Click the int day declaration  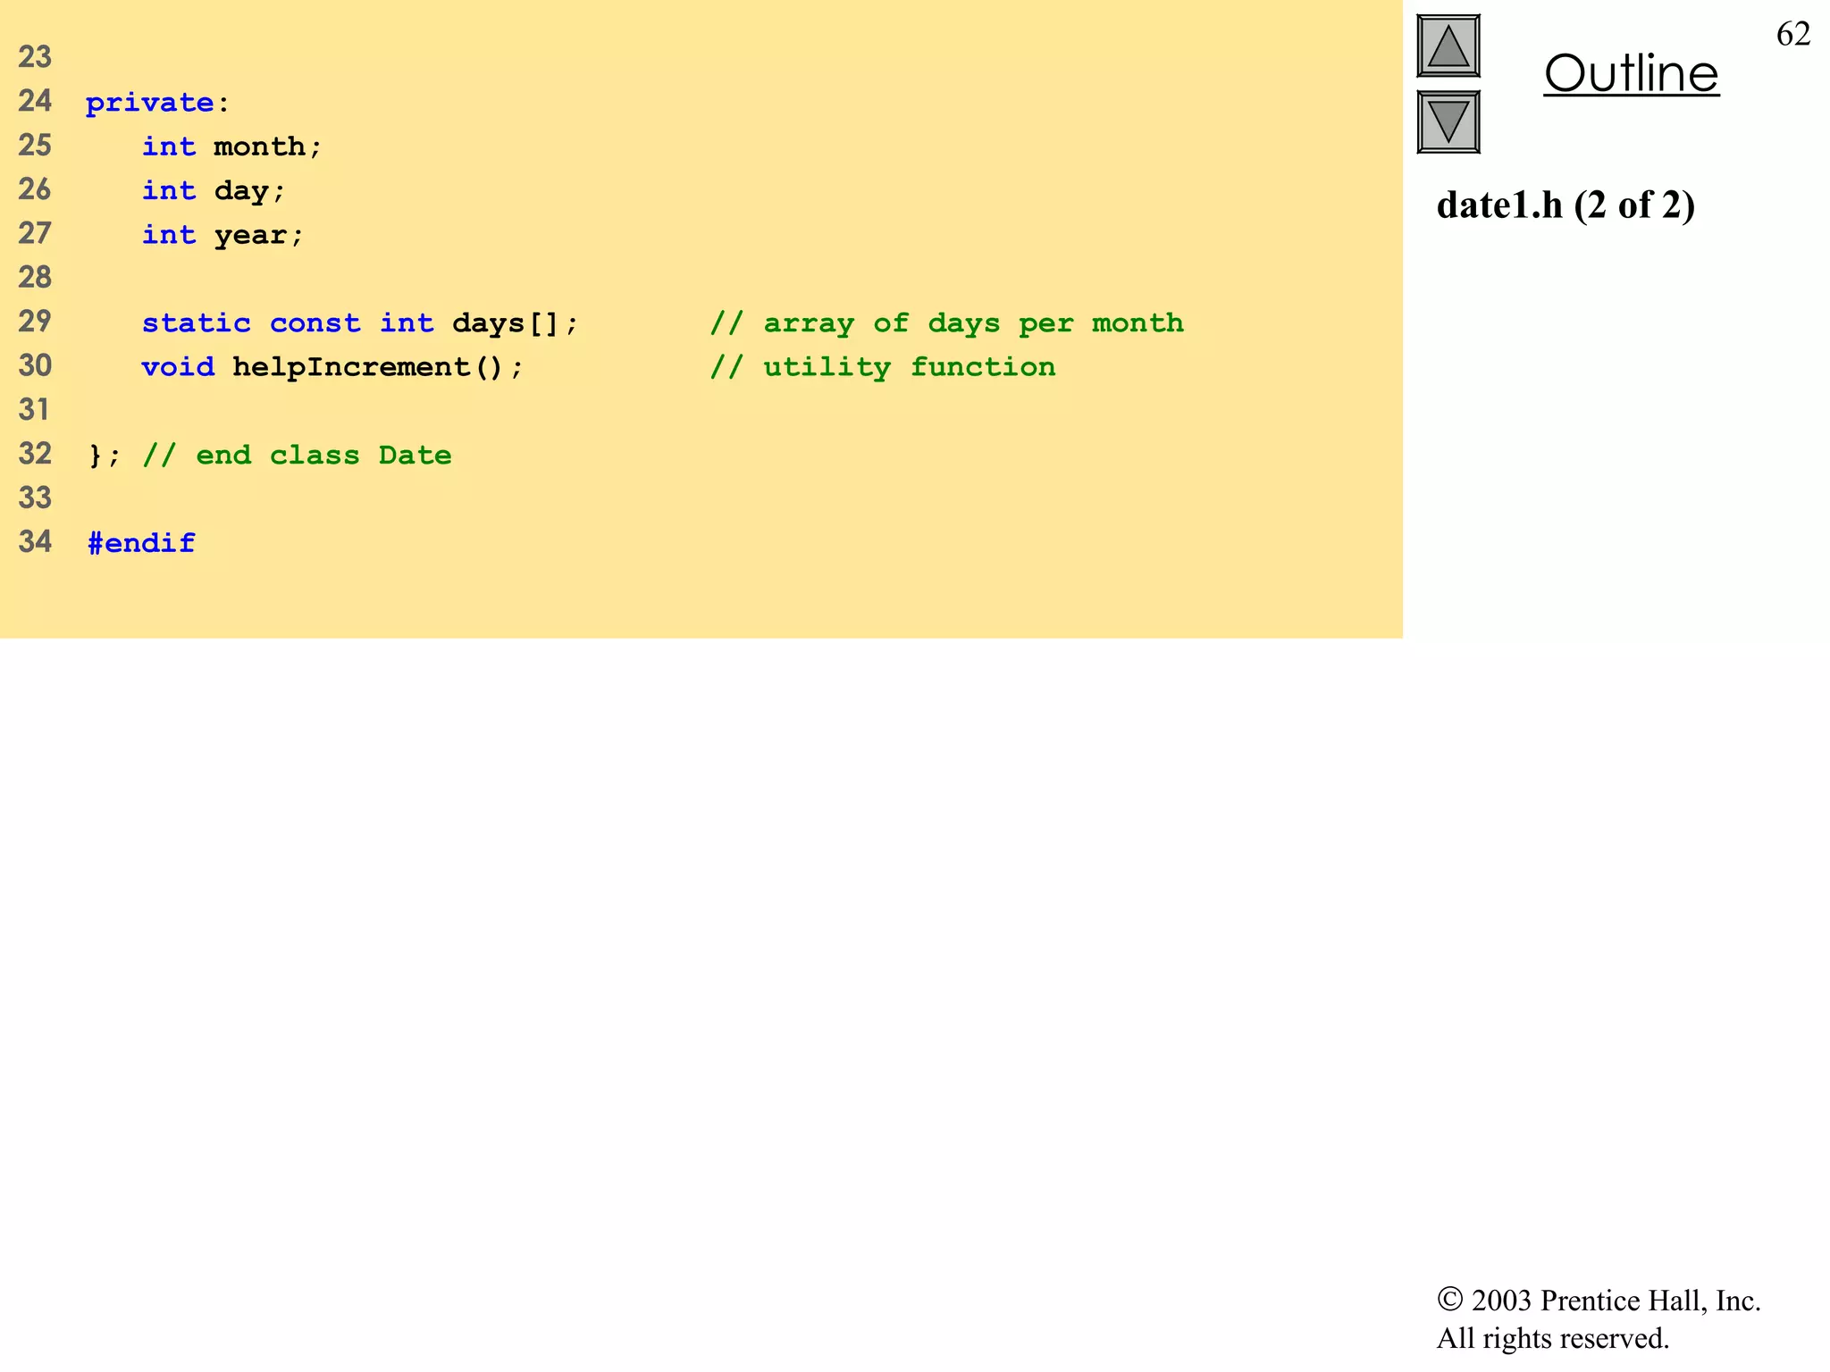click(x=214, y=190)
